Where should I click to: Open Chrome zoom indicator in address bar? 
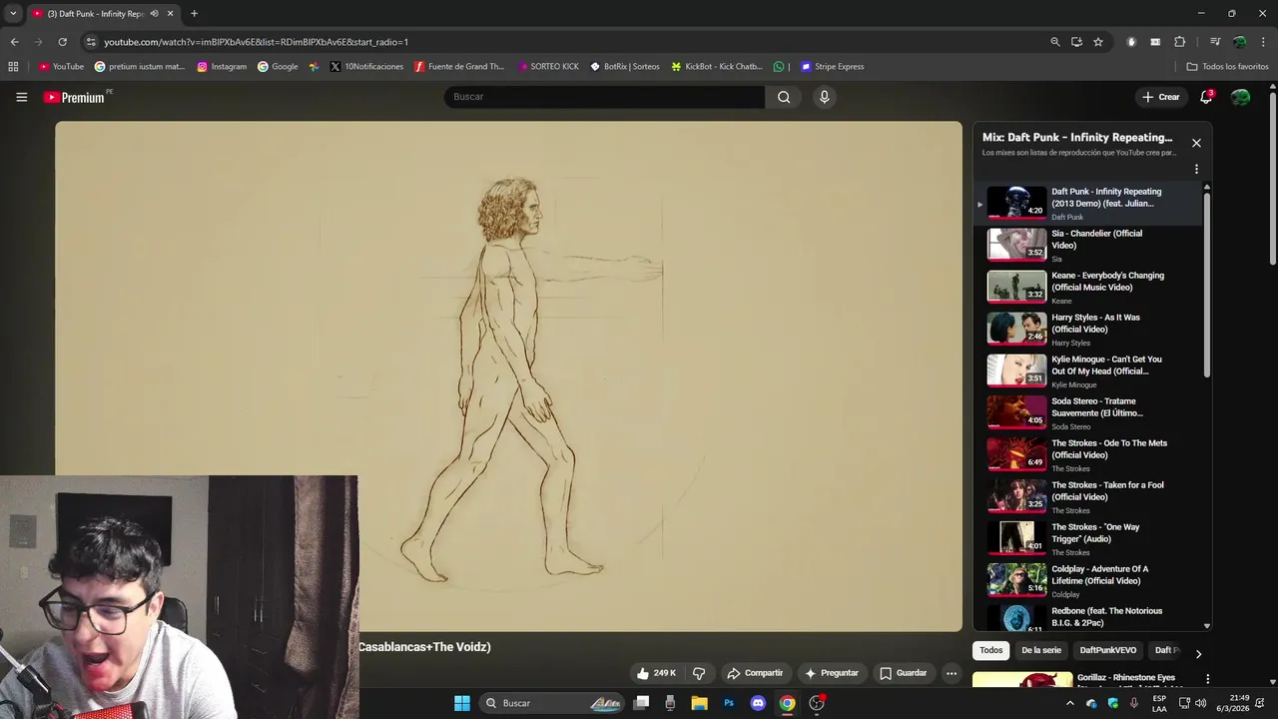1055,42
